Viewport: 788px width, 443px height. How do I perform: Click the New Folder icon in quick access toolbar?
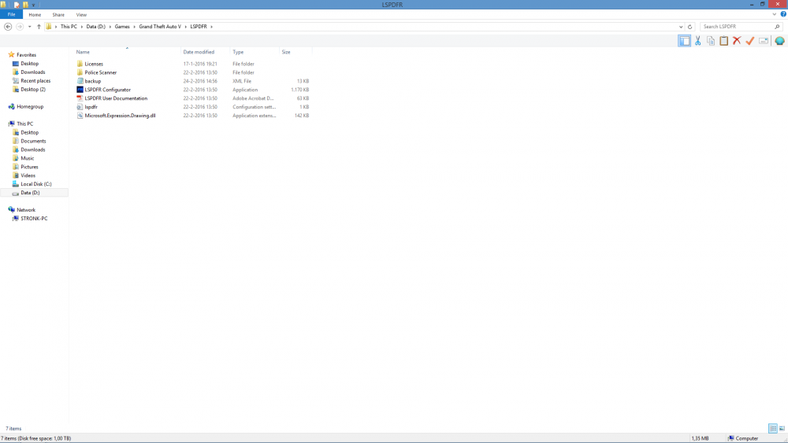tap(25, 5)
